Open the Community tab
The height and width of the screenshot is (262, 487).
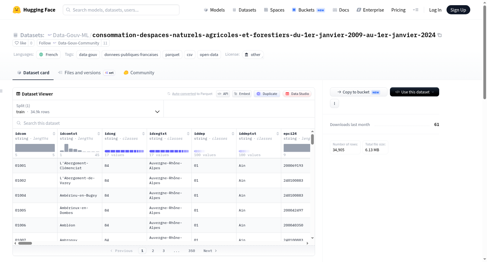coord(139,73)
